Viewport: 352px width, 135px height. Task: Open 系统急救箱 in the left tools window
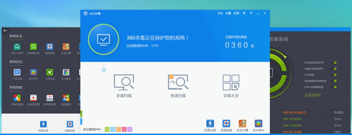coord(33,100)
